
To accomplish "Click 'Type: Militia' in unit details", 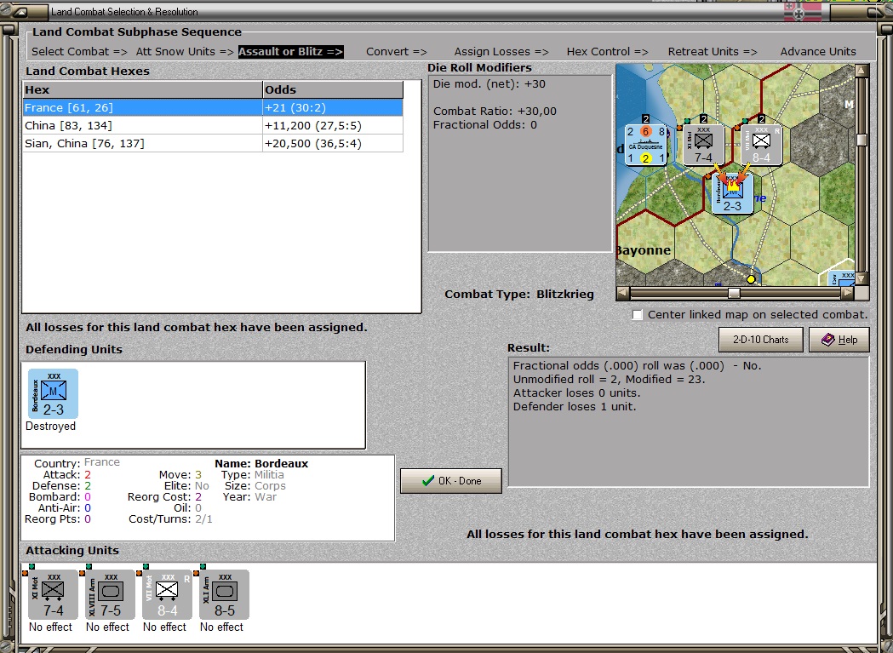I will point(252,475).
